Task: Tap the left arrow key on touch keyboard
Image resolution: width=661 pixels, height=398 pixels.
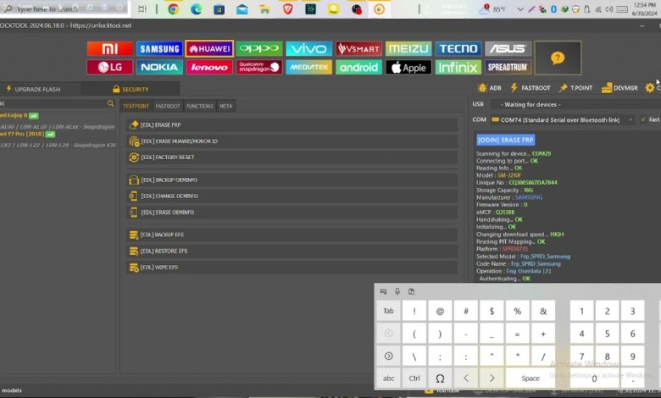Action: [466, 379]
